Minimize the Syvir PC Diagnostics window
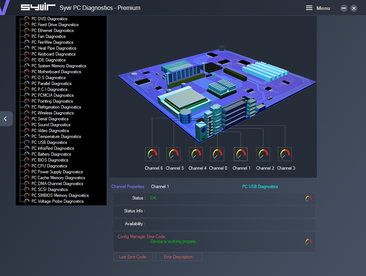366x276 pixels. (344, 8)
